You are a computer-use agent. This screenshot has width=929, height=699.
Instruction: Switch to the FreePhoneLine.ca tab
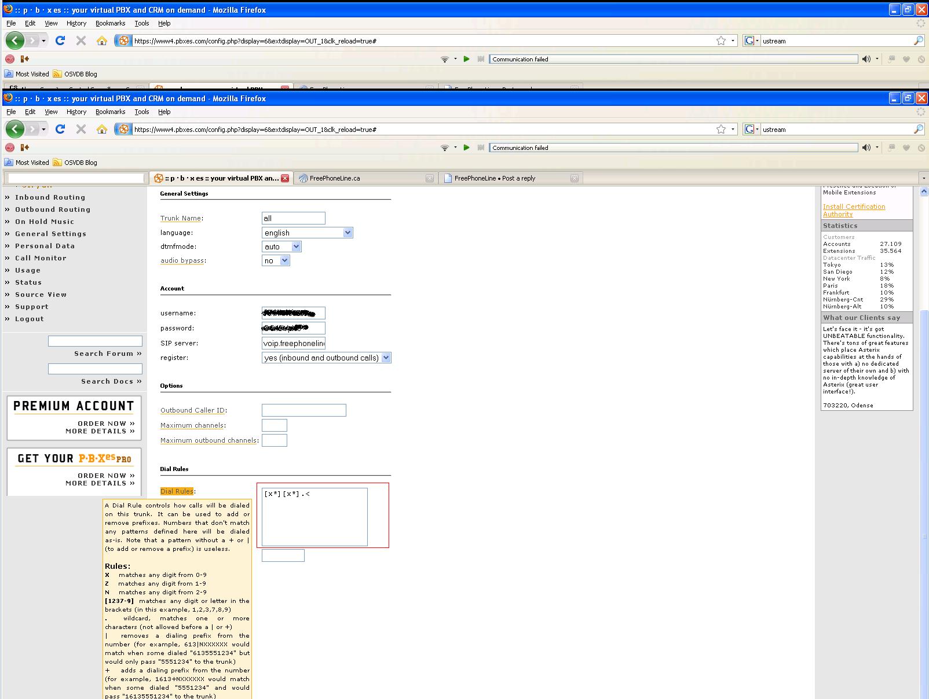tap(365, 178)
